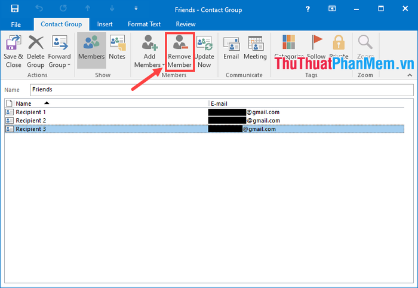The image size is (418, 288).
Task: Click the Name field containing Friends
Action: pos(221,89)
